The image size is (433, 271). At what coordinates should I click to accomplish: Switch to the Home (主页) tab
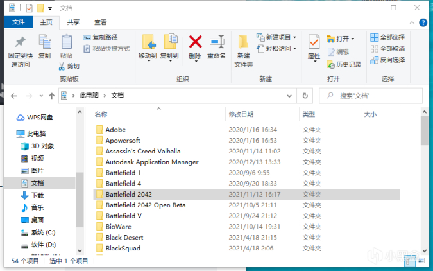pos(46,22)
